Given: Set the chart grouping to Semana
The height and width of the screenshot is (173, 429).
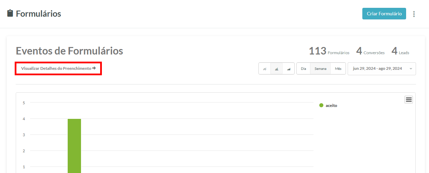Looking at the screenshot, I should [x=321, y=68].
